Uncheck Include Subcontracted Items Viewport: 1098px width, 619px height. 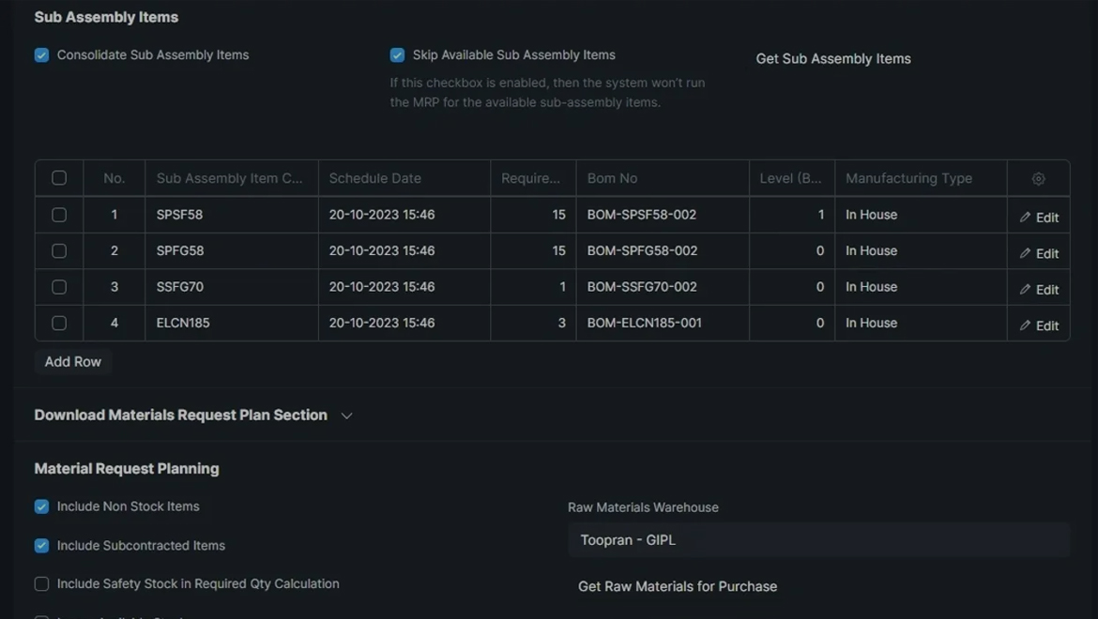click(42, 546)
